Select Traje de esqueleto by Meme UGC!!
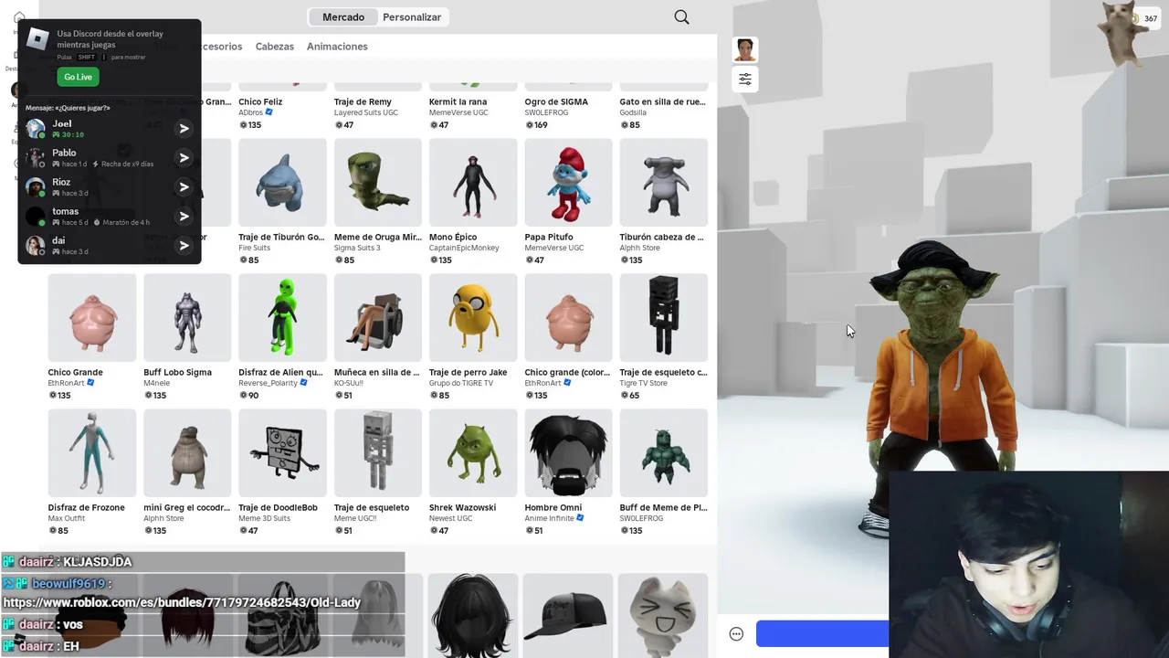Image resolution: width=1169 pixels, height=658 pixels. click(378, 453)
